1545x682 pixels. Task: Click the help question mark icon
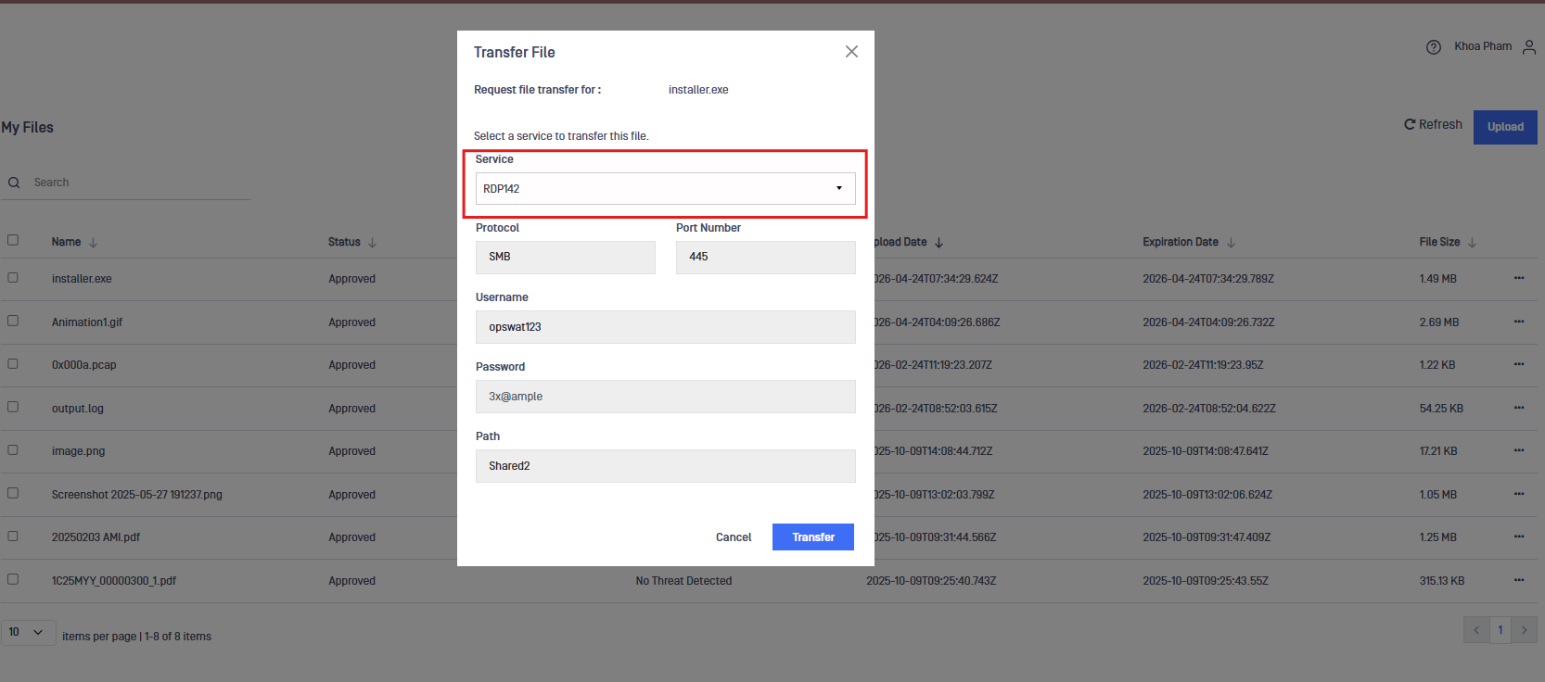[x=1434, y=47]
